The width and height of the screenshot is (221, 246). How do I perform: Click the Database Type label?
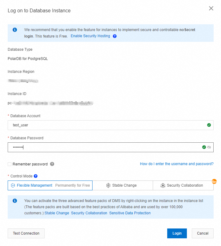20,50
